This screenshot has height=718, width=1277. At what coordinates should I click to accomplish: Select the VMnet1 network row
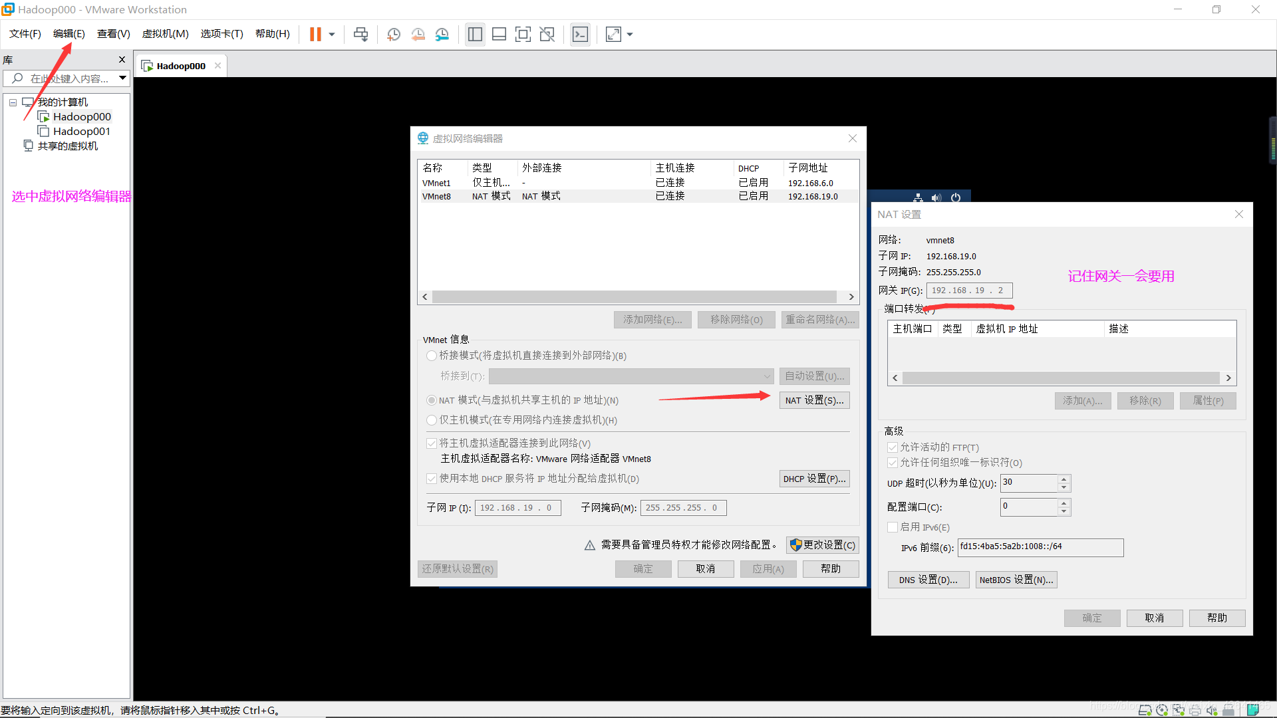coord(637,183)
